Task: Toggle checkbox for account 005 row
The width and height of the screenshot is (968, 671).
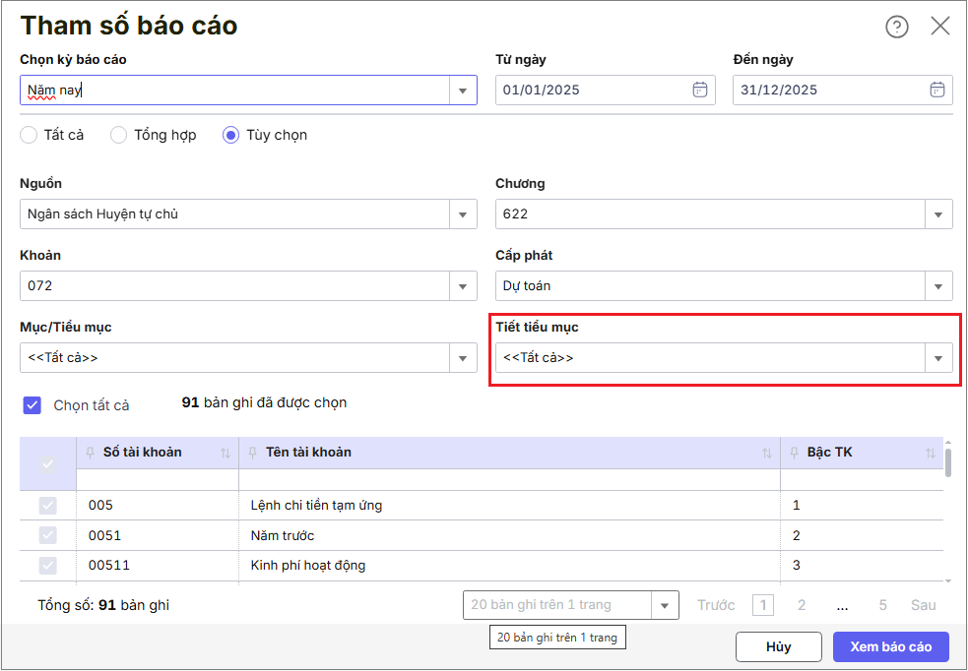Action: coord(47,506)
